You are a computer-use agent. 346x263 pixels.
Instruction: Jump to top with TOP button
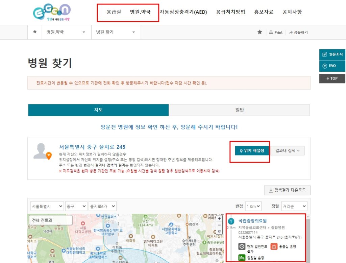(x=332, y=78)
